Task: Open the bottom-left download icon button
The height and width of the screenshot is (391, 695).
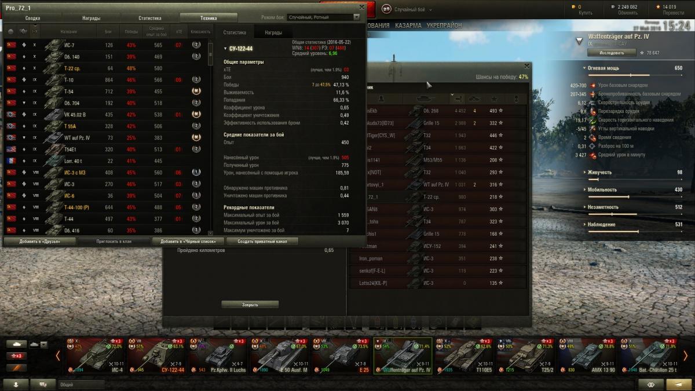Action: point(16,384)
